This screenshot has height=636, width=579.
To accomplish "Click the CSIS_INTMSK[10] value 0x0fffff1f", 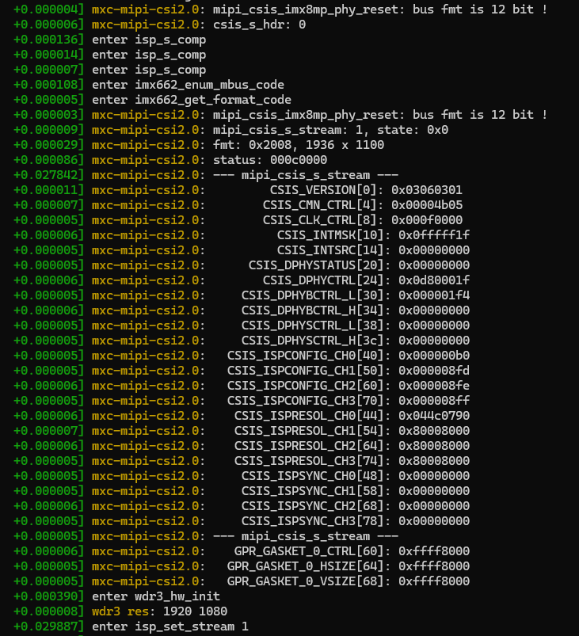I will pyautogui.click(x=434, y=235).
